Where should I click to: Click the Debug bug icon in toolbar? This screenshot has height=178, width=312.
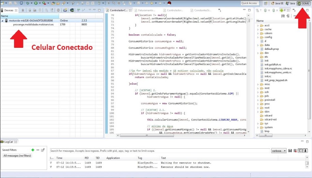click(27, 3)
